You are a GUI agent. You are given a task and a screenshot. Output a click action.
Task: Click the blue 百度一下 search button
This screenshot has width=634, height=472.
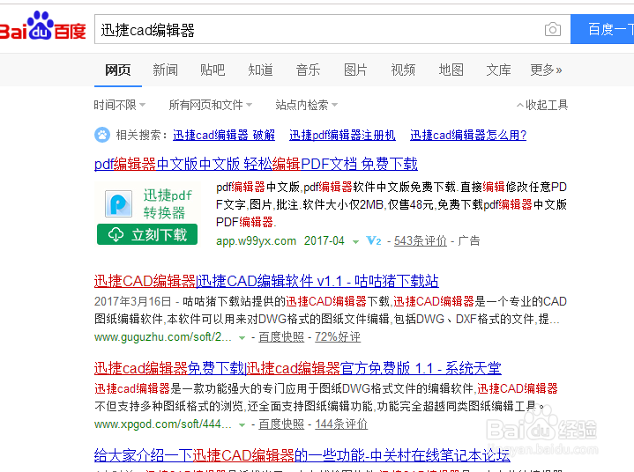(x=602, y=29)
